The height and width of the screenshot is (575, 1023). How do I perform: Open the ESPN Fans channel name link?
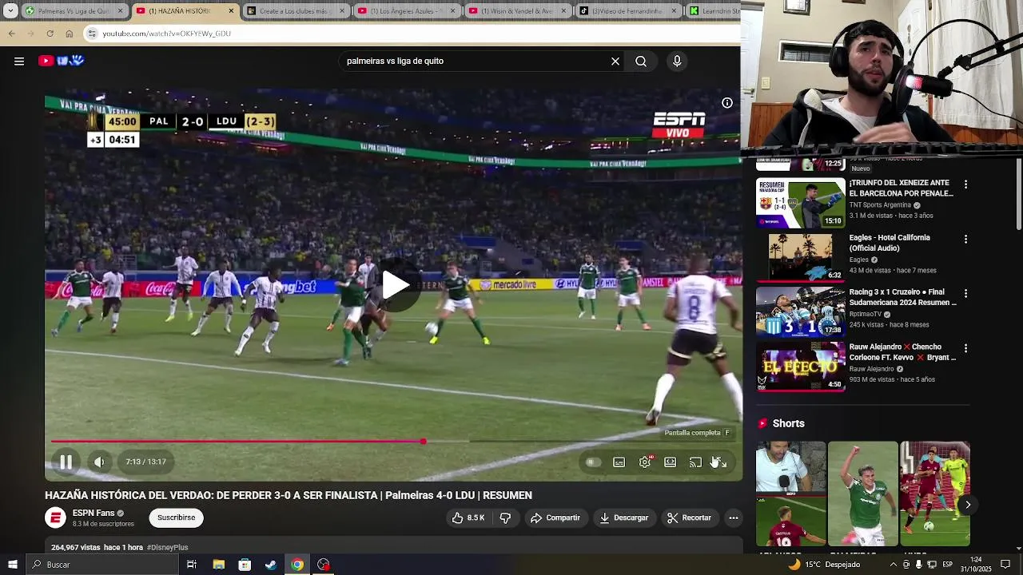coord(94,513)
